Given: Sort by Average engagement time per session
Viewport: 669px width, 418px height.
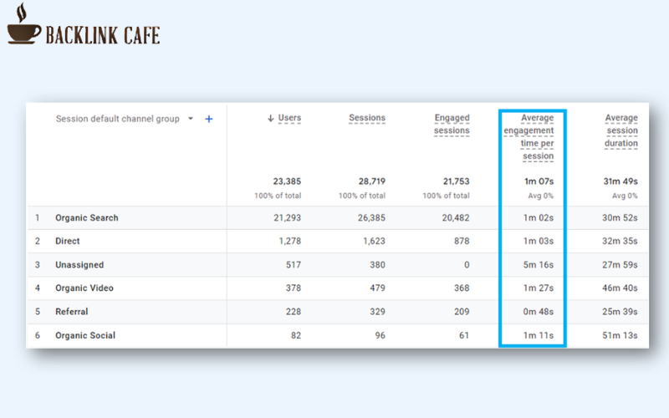Looking at the screenshot, I should (x=529, y=137).
